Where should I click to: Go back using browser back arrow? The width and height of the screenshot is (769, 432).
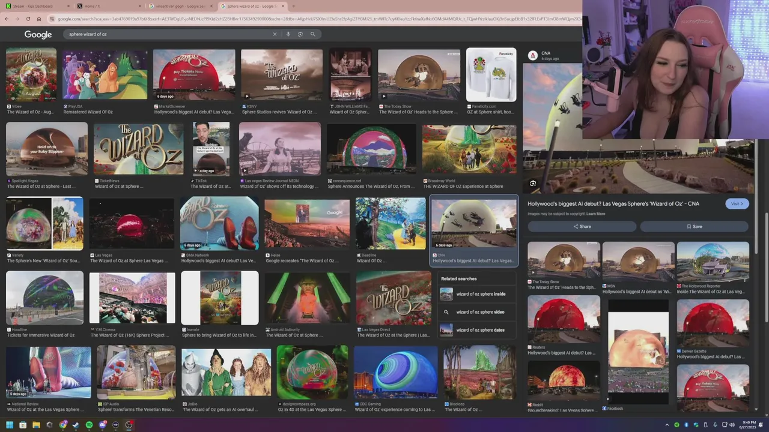pyautogui.click(x=7, y=19)
